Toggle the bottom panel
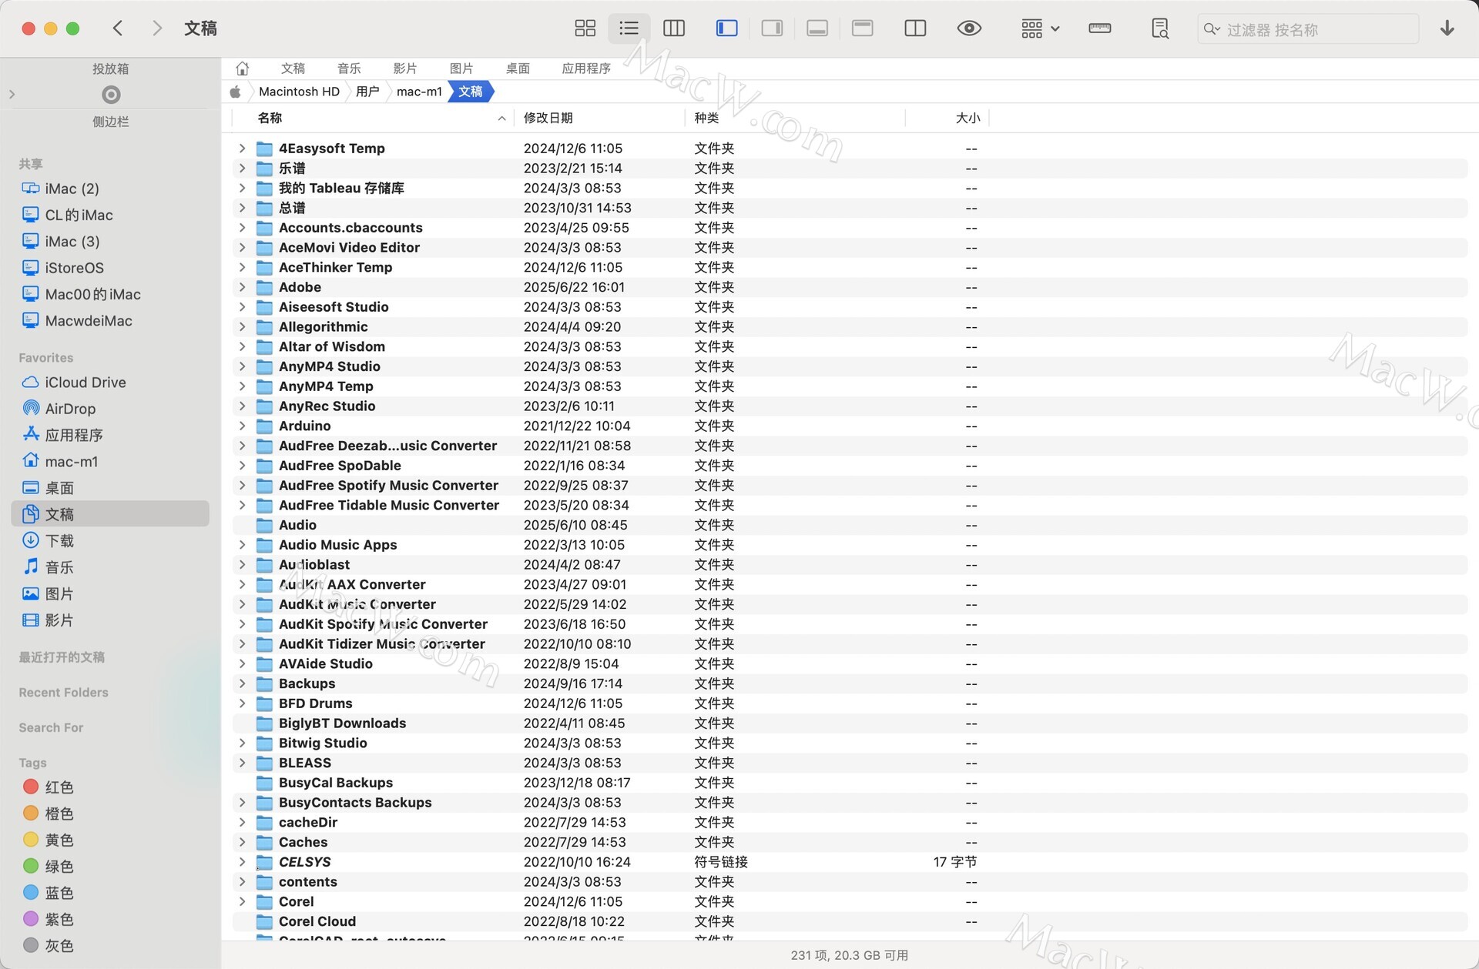This screenshot has width=1479, height=969. 817,28
